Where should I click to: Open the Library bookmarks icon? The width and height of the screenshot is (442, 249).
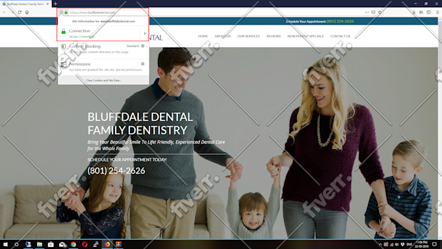421,12
